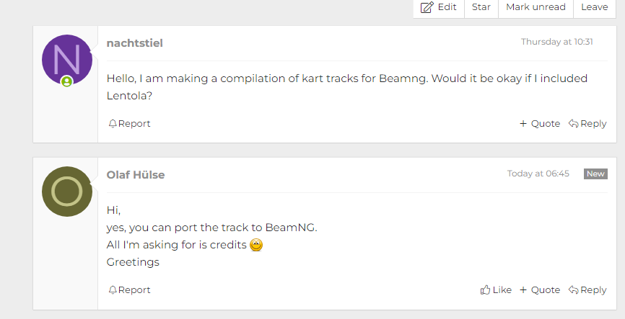625x319 pixels.
Task: Click the Edit pencil icon
Action: point(427,7)
